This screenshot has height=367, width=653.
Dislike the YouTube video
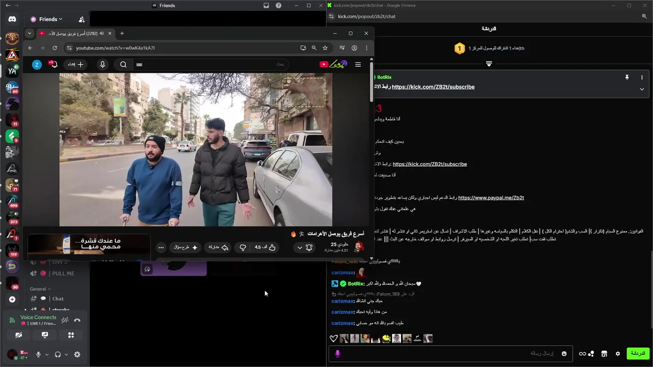coord(243,247)
